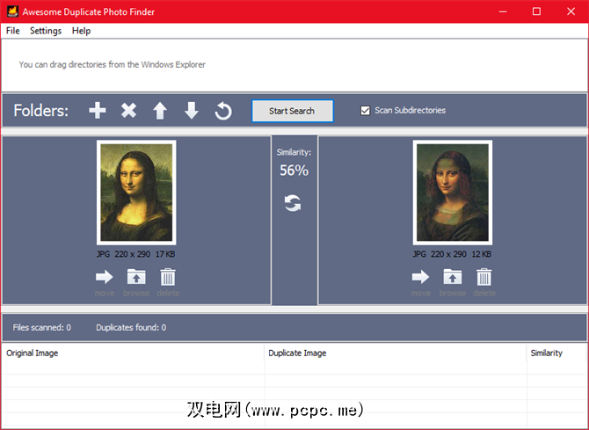Reset folder list with the circular arrow
589x430 pixels.
tap(223, 111)
